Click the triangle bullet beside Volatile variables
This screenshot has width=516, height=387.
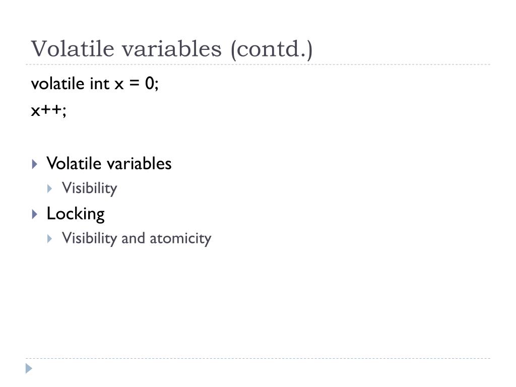click(35, 164)
